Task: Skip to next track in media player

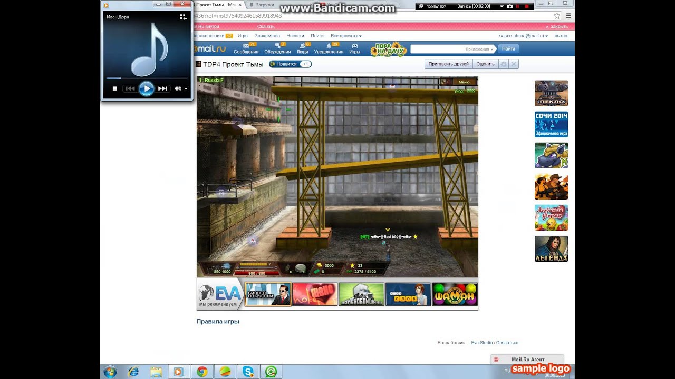Action: (162, 88)
